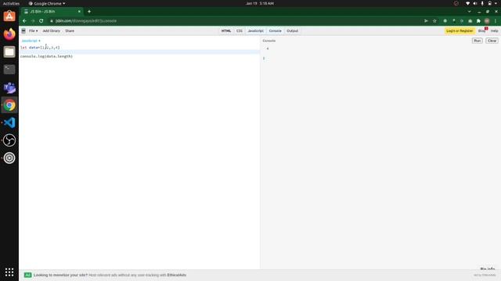Image resolution: width=501 pixels, height=281 pixels.
Task: Reload the JS Bin page
Action: [41, 21]
